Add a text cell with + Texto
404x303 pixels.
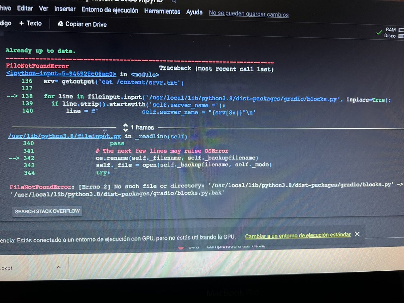[30, 23]
